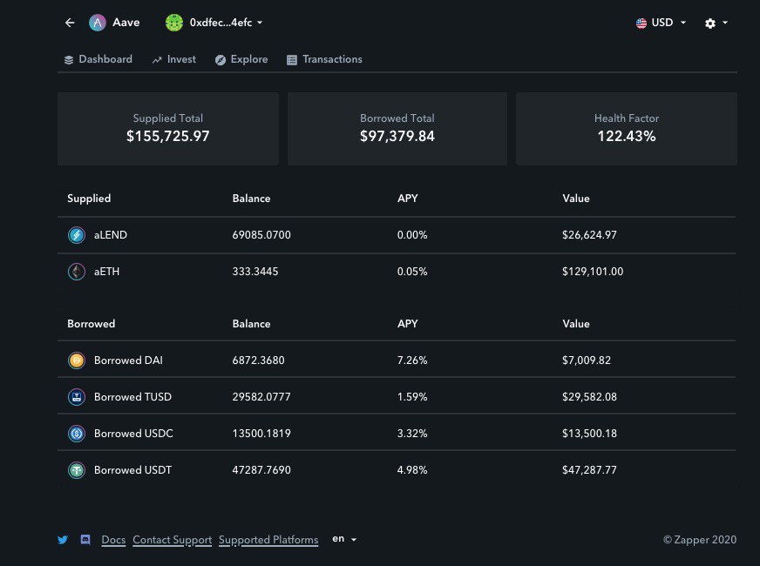760x566 pixels.
Task: Click the Explore compass icon
Action: (x=220, y=60)
